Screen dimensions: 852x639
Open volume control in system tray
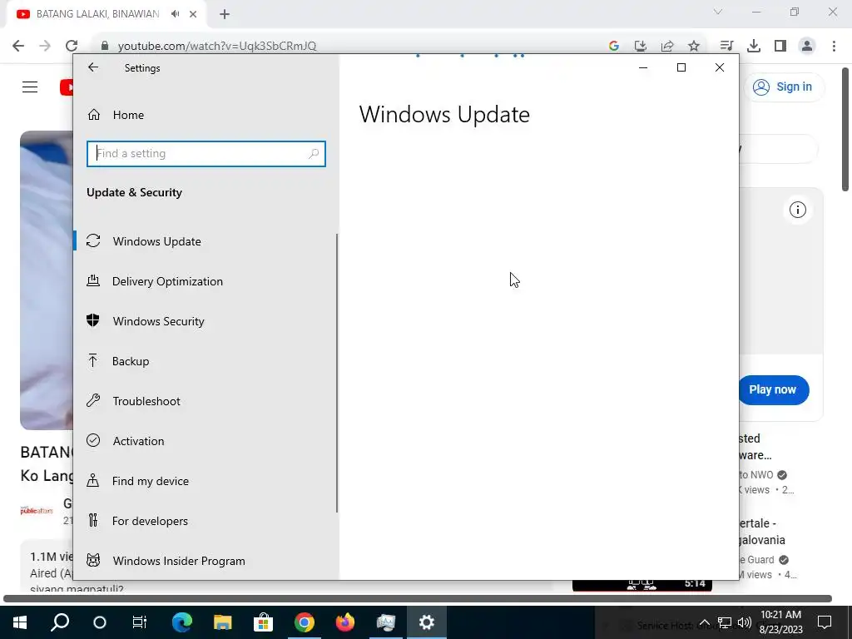pos(745,622)
